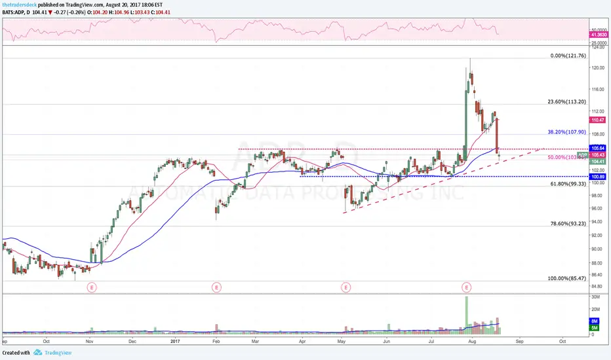The image size is (611, 360).
Task: Click the 0.00%(121.76) Fibonacci label
Action: click(x=568, y=56)
